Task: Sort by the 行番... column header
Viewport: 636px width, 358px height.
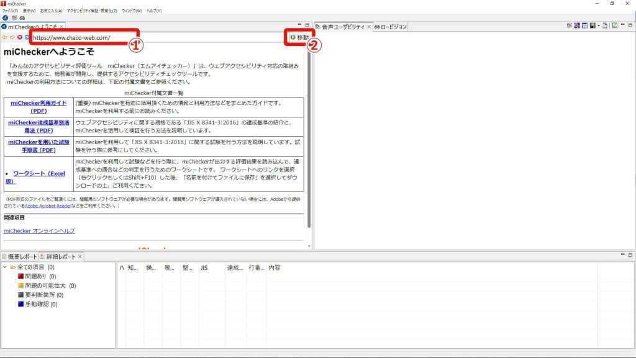Action: click(x=257, y=268)
